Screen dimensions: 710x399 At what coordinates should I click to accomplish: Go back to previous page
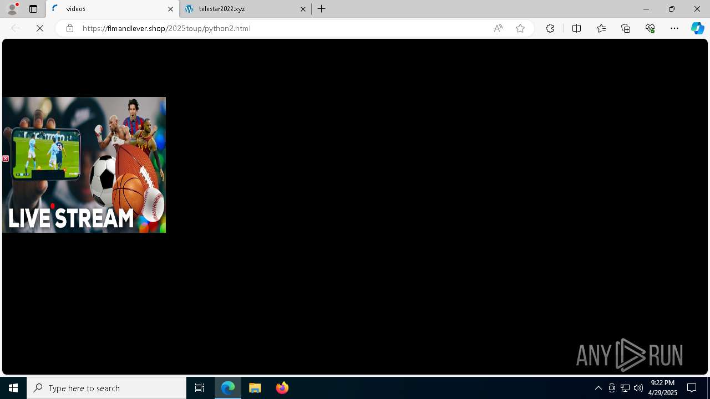tap(16, 28)
